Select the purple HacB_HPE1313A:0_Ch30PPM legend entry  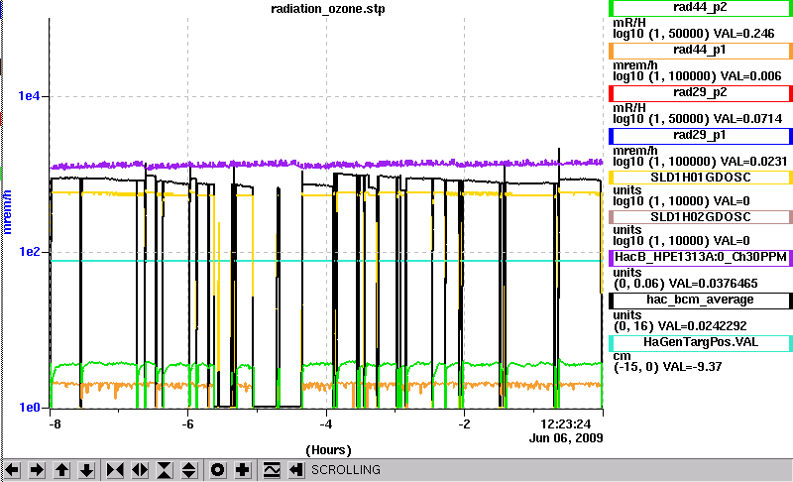click(701, 258)
